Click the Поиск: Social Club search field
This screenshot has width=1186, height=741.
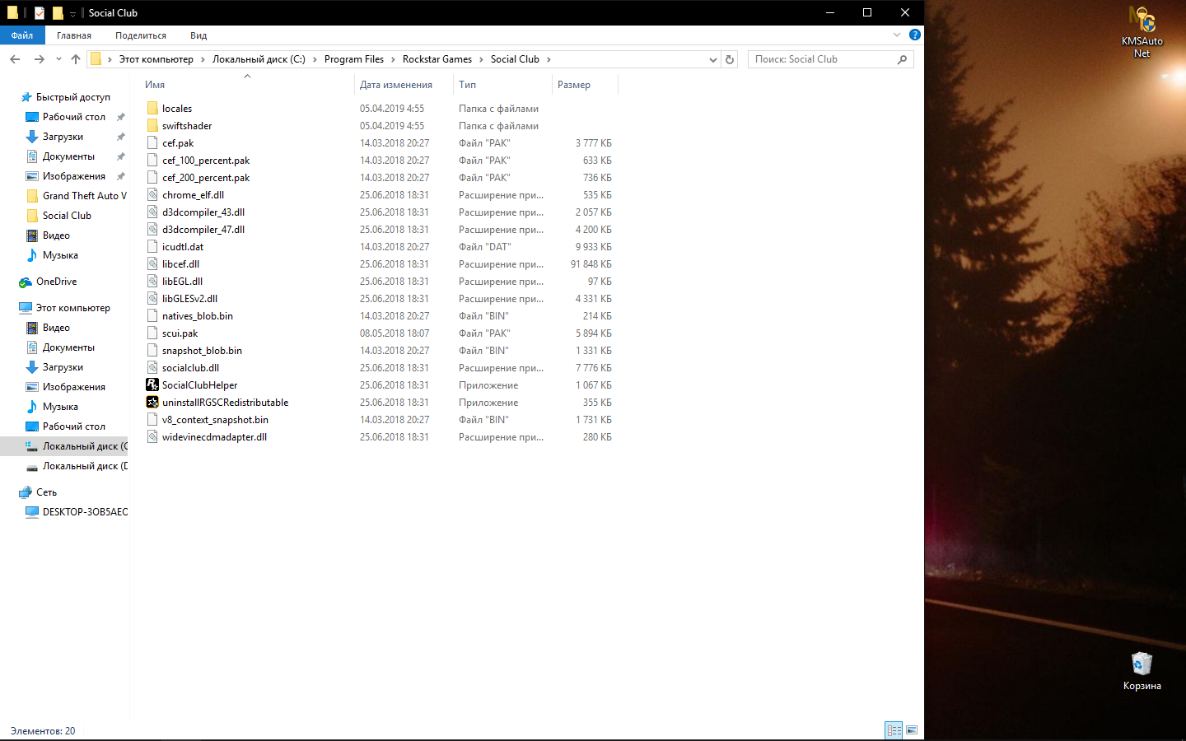[824, 59]
